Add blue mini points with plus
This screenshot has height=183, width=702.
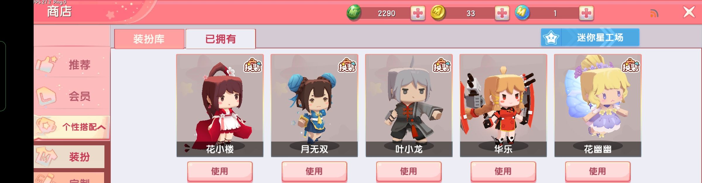586,13
